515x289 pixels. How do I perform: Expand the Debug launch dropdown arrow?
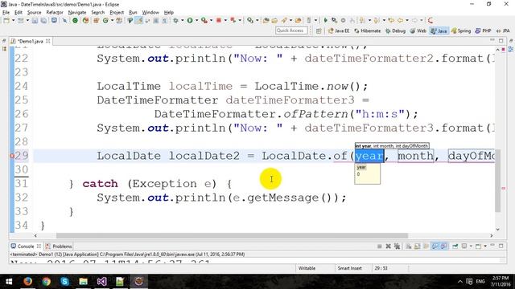click(x=183, y=20)
